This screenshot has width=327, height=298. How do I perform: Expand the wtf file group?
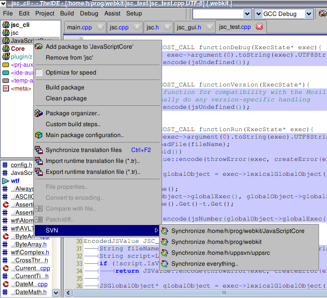tap(5, 181)
